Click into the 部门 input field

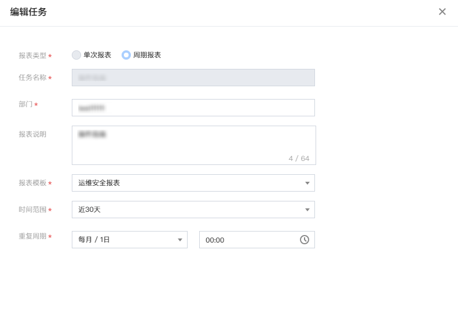(193, 108)
